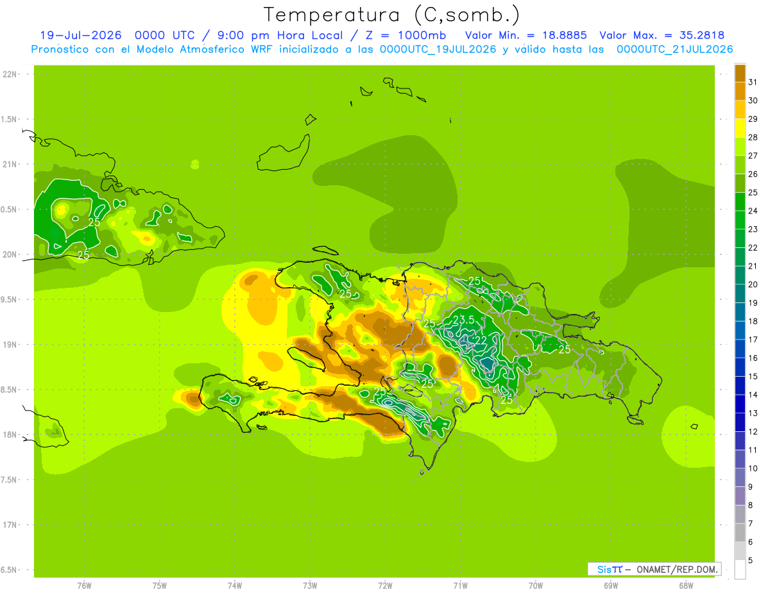Click the legend value "31"
The width and height of the screenshot is (770, 594).
click(753, 82)
